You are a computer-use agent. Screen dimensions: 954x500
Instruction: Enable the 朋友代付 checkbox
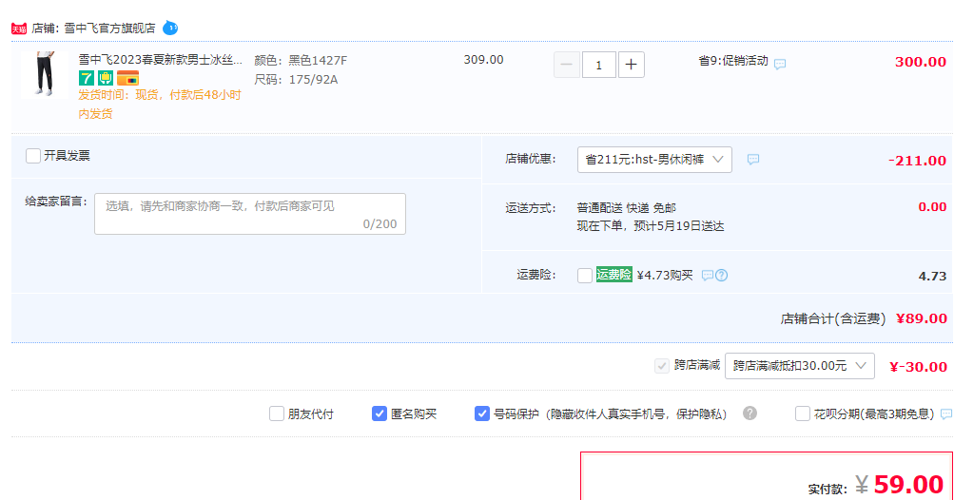277,414
